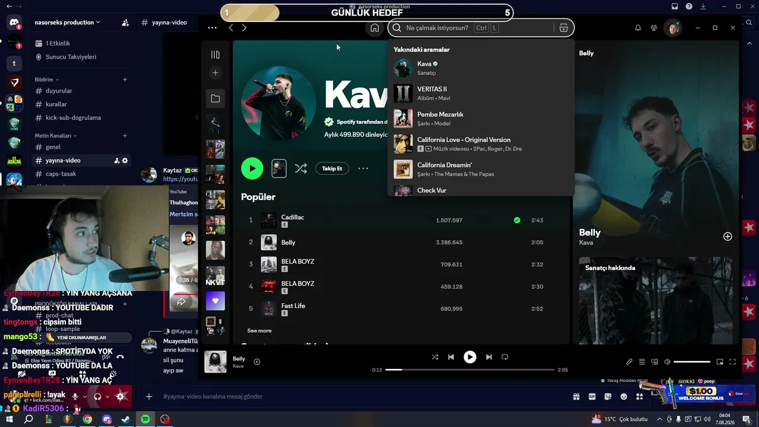The width and height of the screenshot is (759, 427).
Task: Create invite from the yayına-video channel row
Action: (117, 161)
